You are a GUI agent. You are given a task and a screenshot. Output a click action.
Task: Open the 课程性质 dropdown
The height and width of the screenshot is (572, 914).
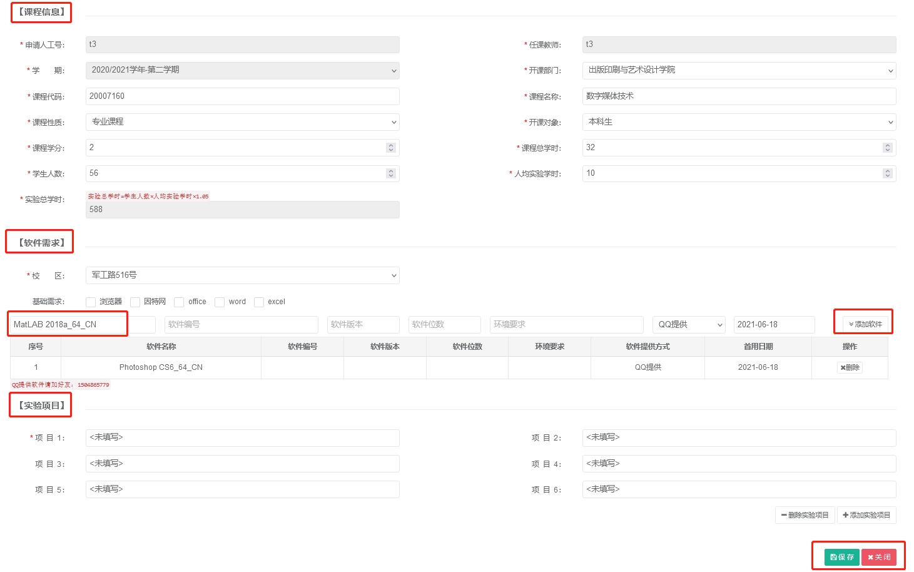tap(242, 122)
